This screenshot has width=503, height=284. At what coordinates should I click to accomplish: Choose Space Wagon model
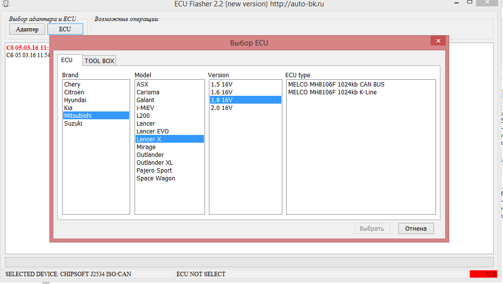(x=170, y=178)
